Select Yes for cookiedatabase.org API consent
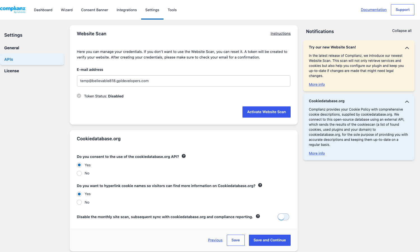 point(79,165)
